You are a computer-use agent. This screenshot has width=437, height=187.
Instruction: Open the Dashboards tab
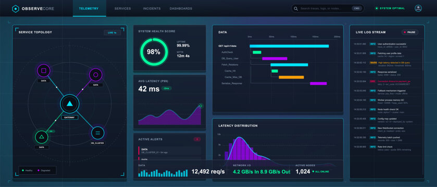[181, 9]
